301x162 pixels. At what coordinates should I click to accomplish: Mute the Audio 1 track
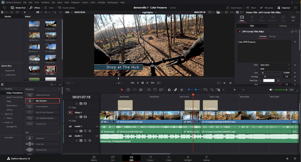click(89, 131)
